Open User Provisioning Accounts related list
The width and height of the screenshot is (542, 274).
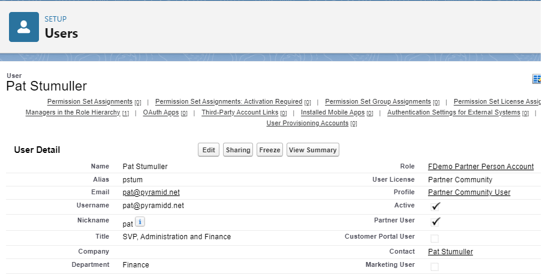pos(307,124)
